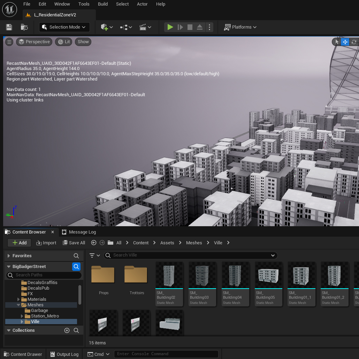Open the Content Drawer
The height and width of the screenshot is (359, 359).
click(x=23, y=354)
